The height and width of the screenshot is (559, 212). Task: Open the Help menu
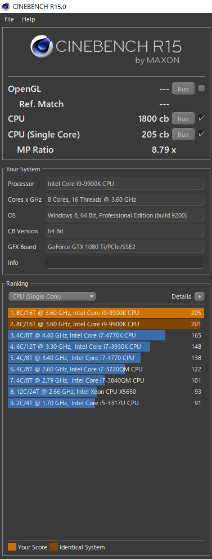(x=29, y=19)
